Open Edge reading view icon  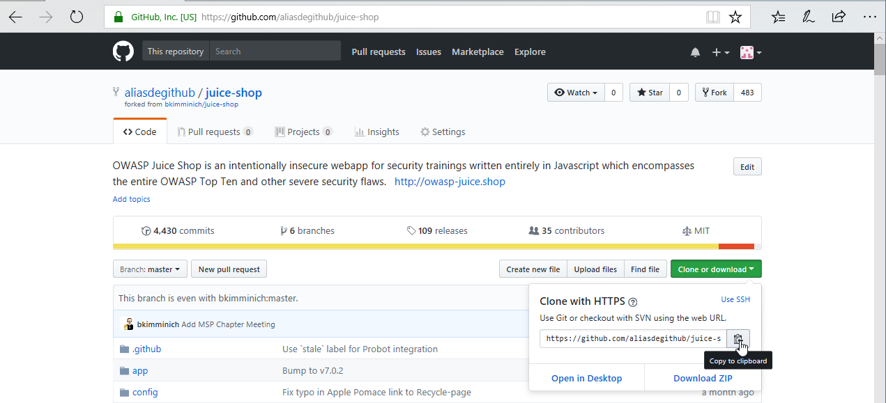pos(712,17)
